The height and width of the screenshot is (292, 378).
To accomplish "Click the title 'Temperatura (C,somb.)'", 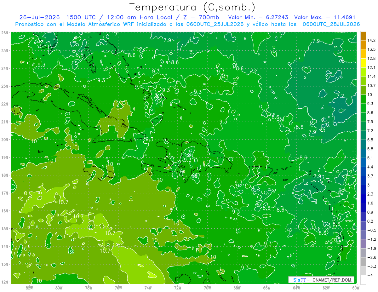I will [192, 7].
